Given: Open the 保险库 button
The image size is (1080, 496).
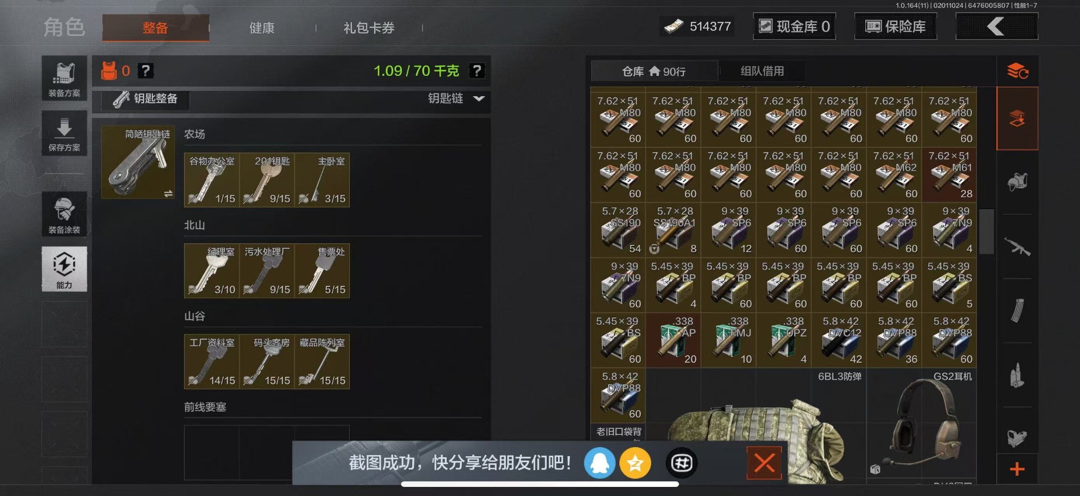Looking at the screenshot, I should click(x=895, y=26).
